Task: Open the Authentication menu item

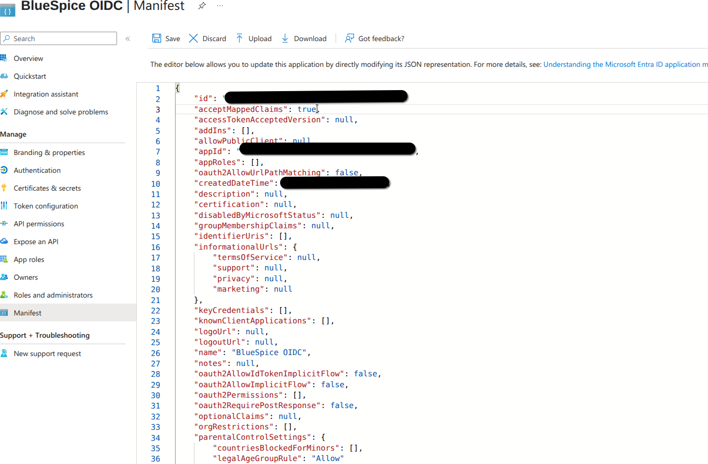Action: pos(37,170)
